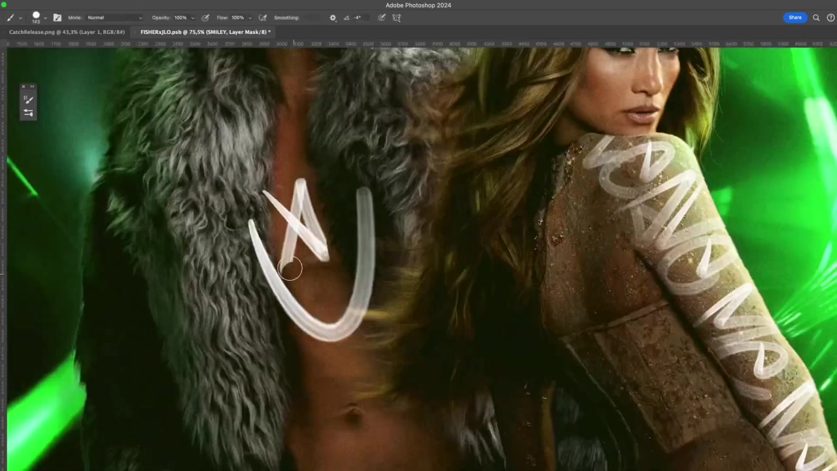Click the Smoothing label text

[286, 18]
